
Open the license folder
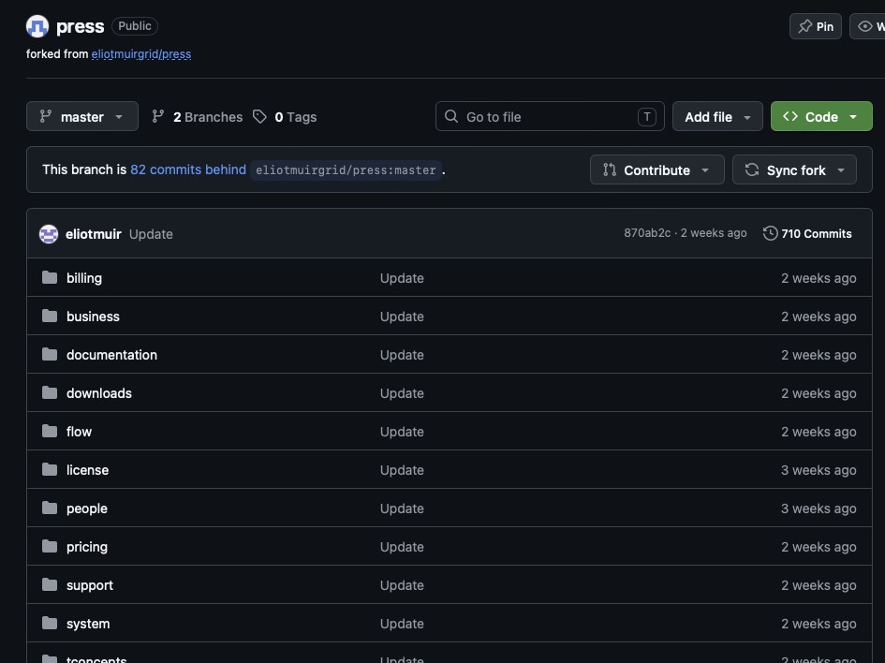tap(87, 470)
